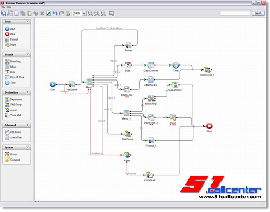
Task: Open the File menu
Action: [3, 7]
